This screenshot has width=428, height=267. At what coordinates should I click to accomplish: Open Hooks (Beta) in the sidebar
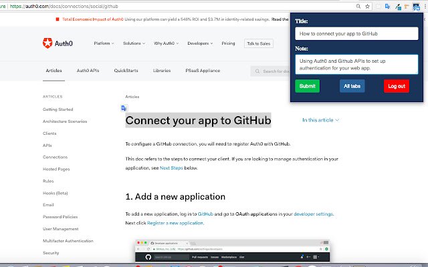(55, 193)
